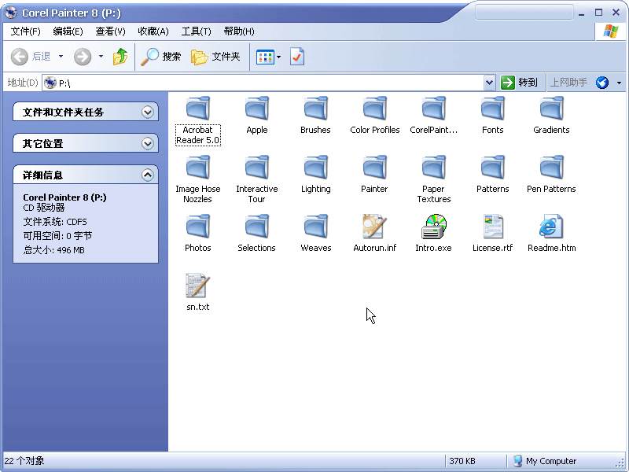Click the Views grid icon button
This screenshot has height=472, width=629.
[265, 57]
